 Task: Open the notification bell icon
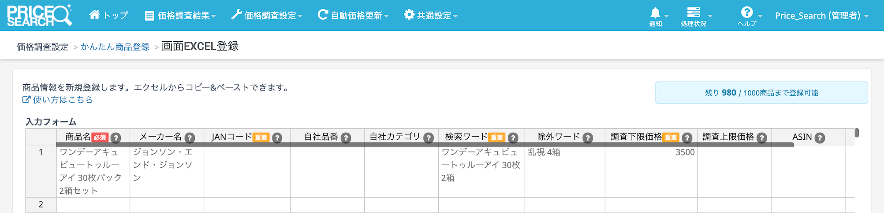click(x=656, y=13)
